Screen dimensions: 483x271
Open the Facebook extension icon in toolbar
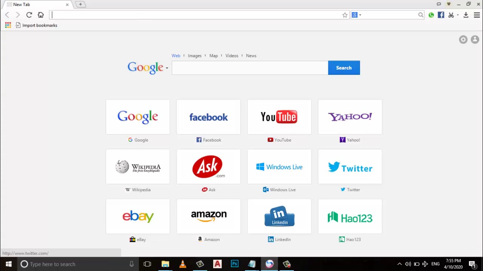tap(441, 15)
